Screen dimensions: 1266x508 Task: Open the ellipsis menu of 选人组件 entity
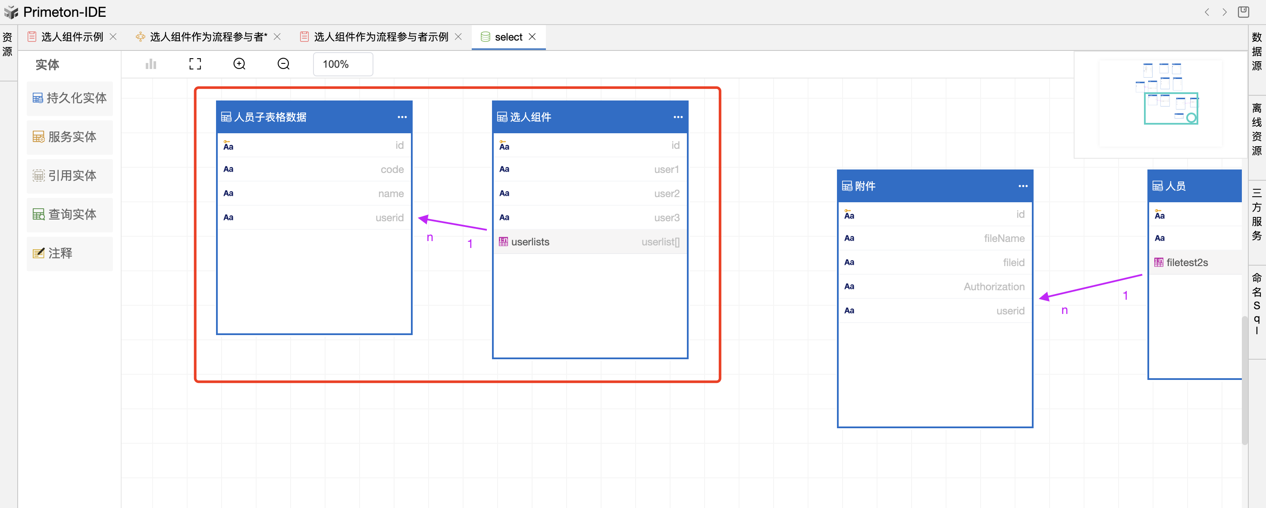point(678,117)
